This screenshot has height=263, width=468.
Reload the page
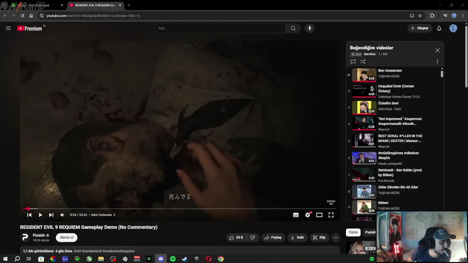(x=22, y=16)
